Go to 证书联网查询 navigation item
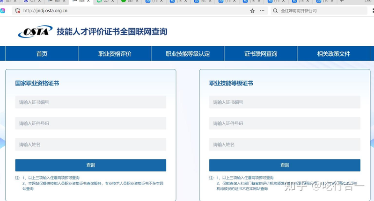 (x=261, y=54)
